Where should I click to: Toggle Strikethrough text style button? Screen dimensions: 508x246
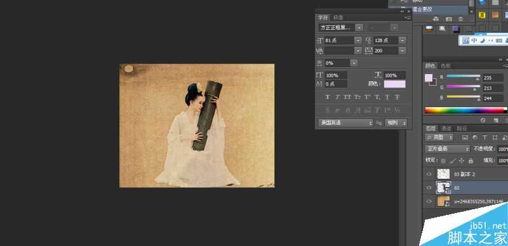tap(398, 97)
